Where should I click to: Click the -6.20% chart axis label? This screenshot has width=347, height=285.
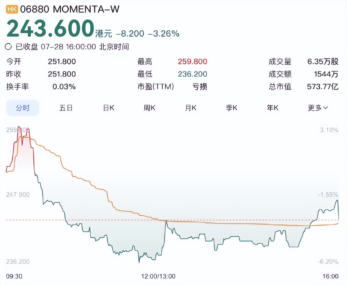point(328,262)
